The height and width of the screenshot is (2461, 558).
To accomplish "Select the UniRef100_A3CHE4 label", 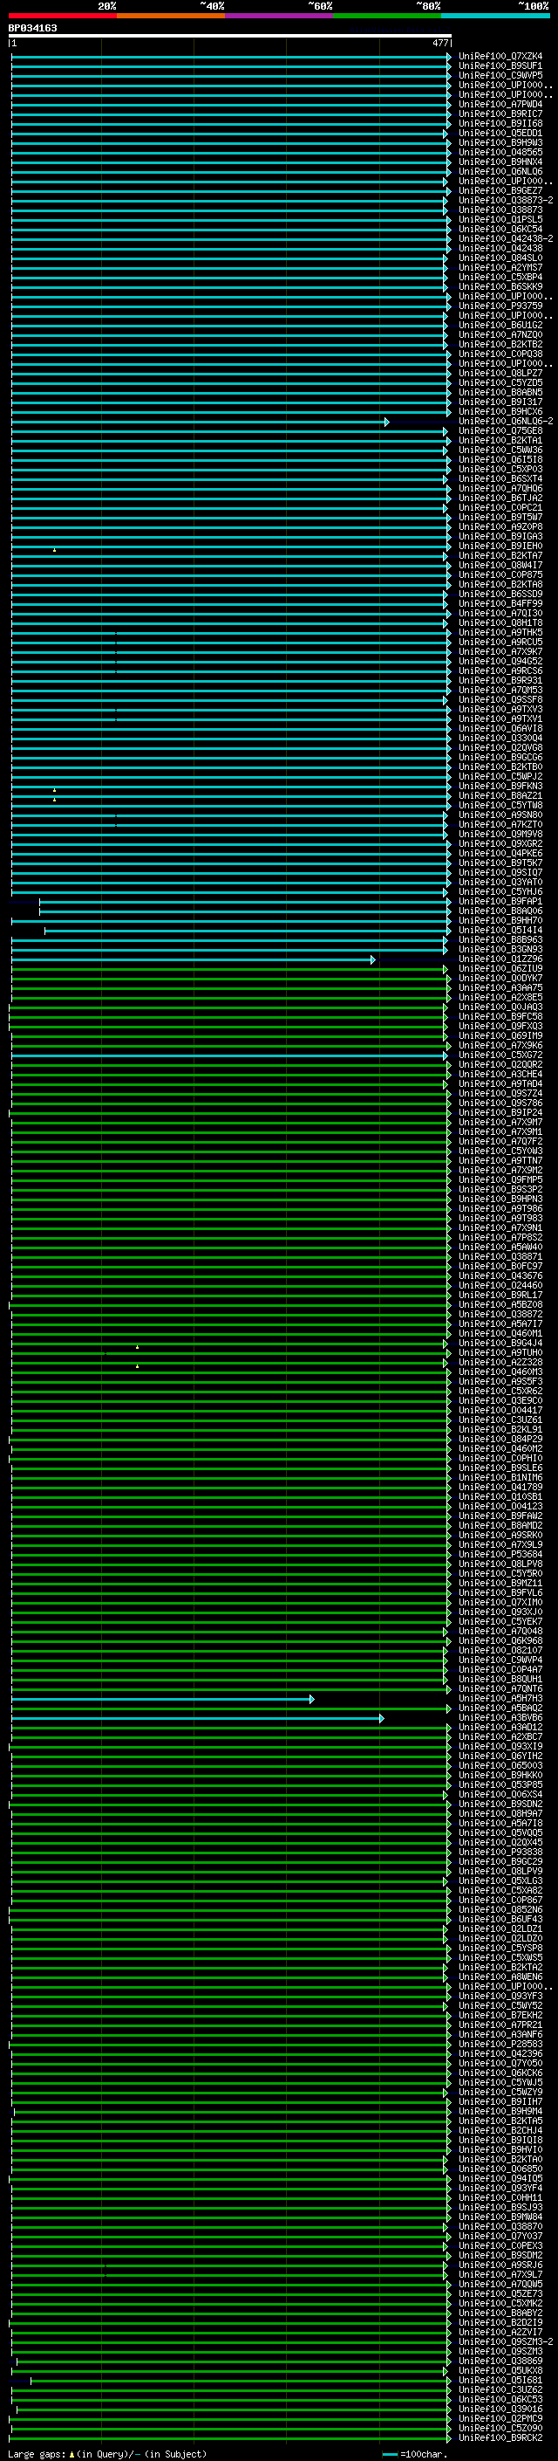I will [x=500, y=1074].
